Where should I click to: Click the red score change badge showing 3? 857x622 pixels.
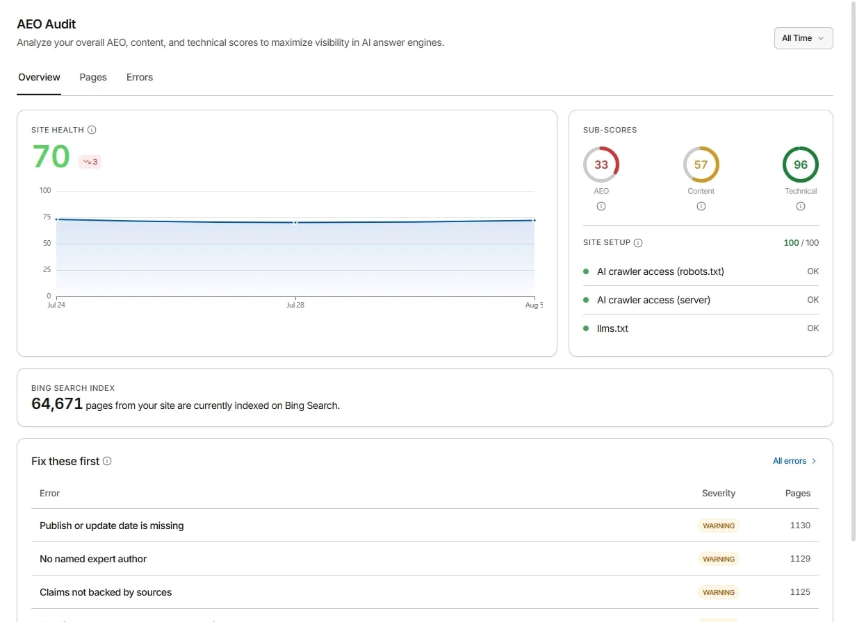90,162
